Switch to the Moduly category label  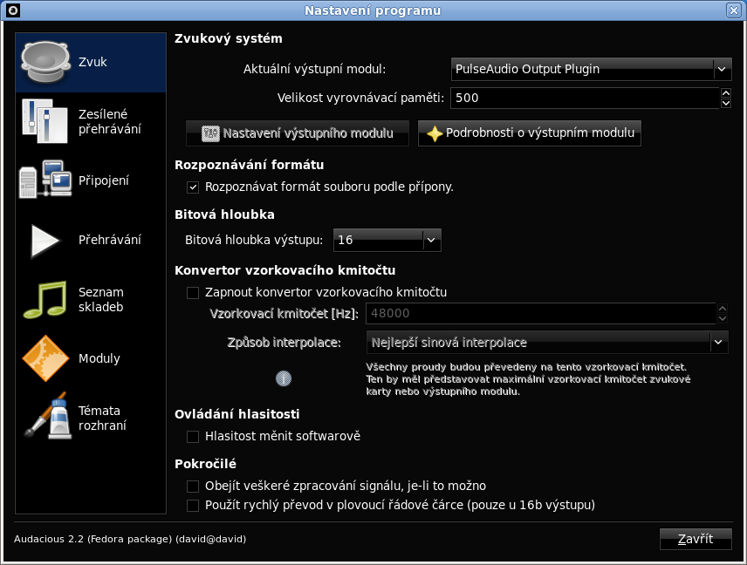pos(99,358)
